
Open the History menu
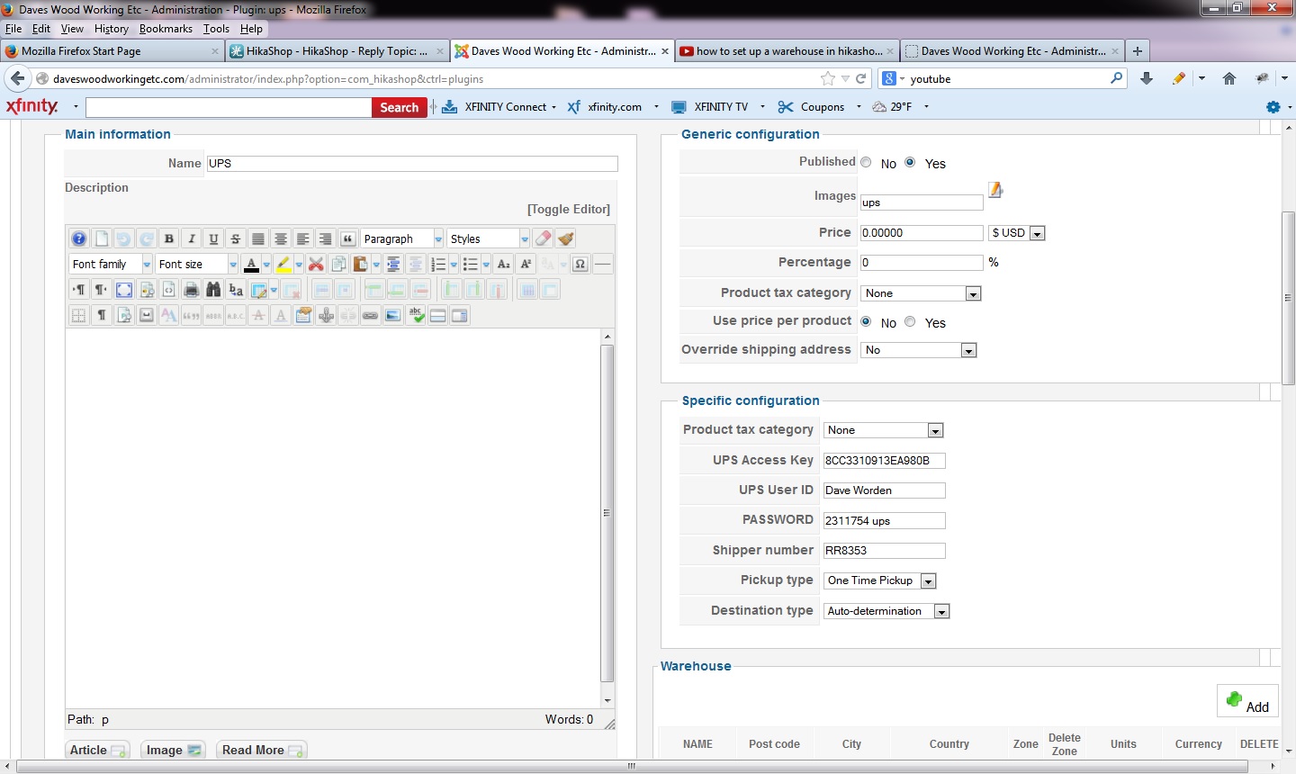(x=111, y=29)
